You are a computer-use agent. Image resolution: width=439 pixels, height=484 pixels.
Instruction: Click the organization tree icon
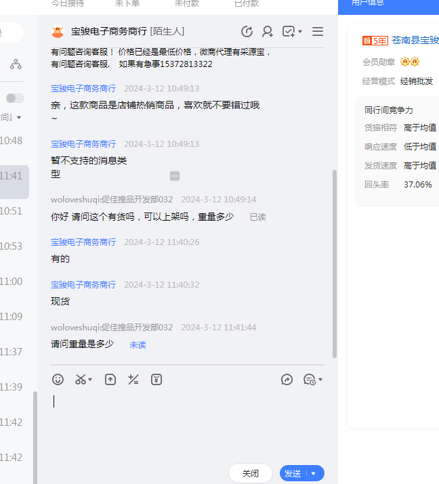coord(16,64)
